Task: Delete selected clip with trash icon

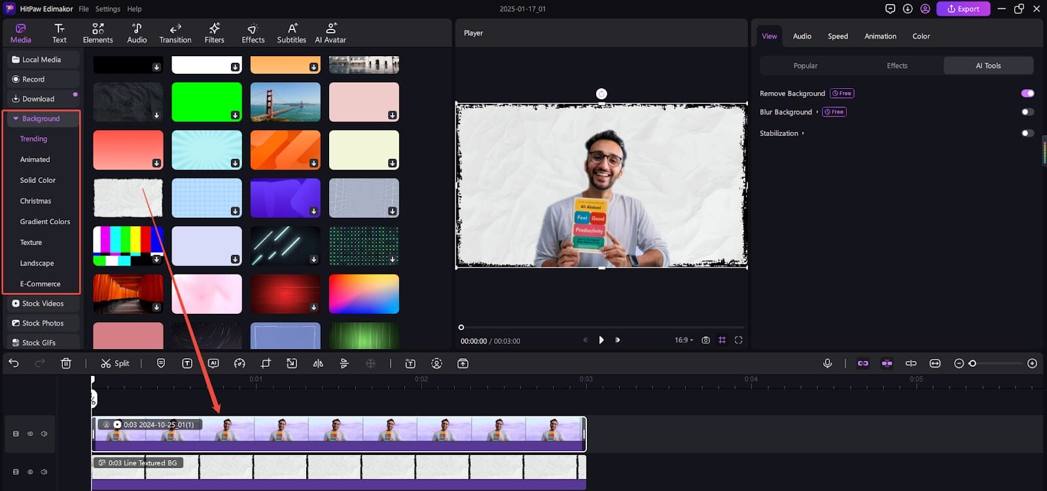Action: (x=66, y=364)
